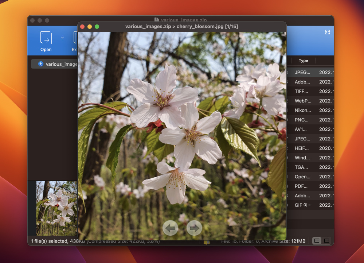
Task: Expand the dropdown arrow beside Open
Action: pos(62,37)
